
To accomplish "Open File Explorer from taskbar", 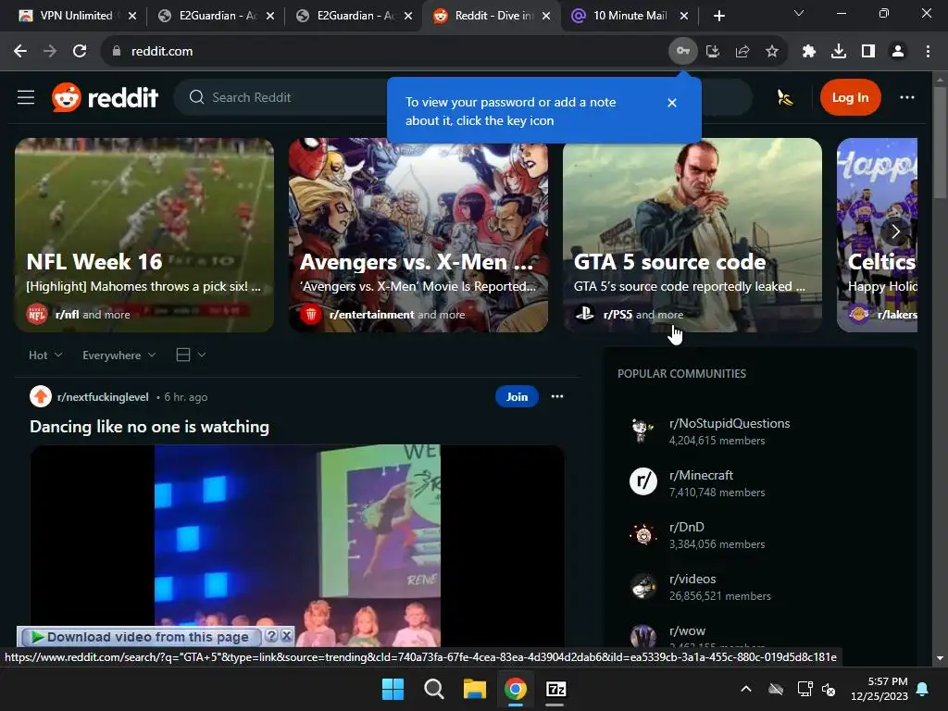I will [475, 689].
